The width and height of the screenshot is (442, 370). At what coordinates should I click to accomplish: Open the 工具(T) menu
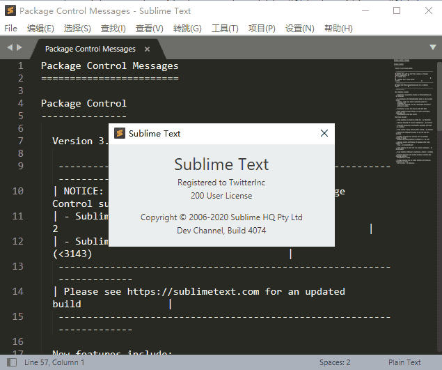[225, 29]
